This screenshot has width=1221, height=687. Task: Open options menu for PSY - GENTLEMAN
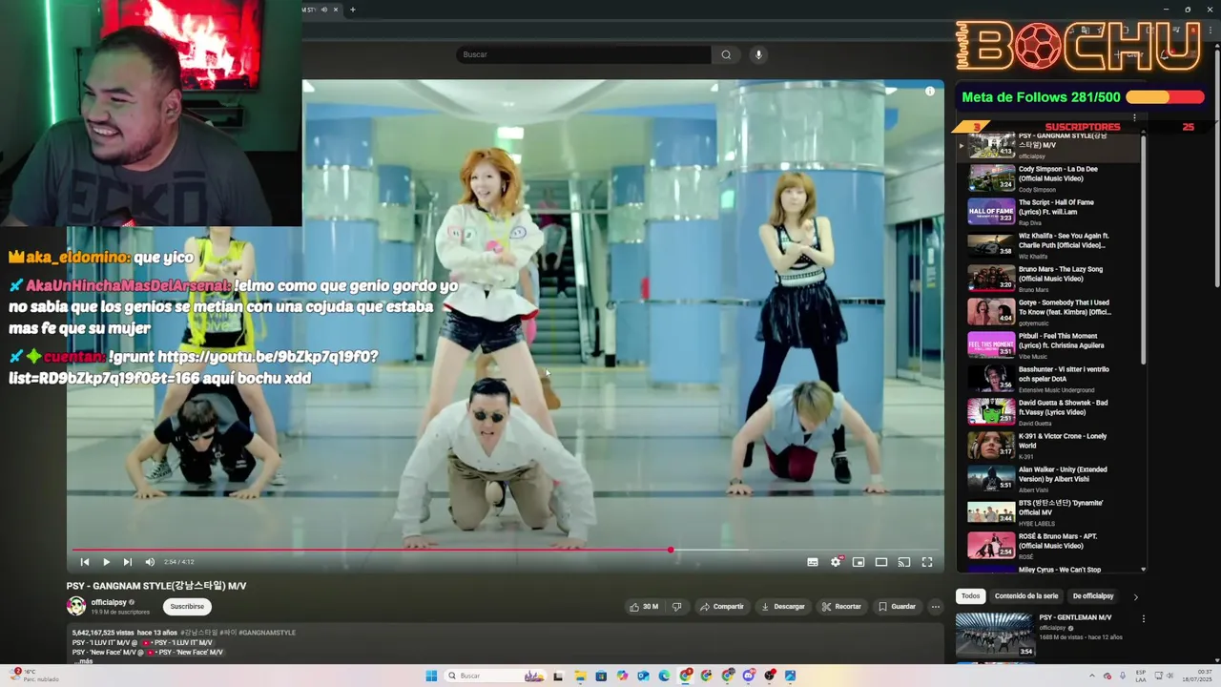pyautogui.click(x=1143, y=618)
